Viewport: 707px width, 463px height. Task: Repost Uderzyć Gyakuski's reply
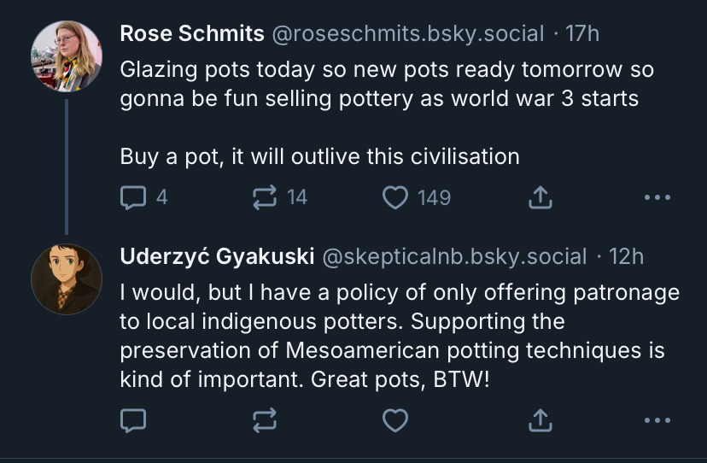coord(266,420)
